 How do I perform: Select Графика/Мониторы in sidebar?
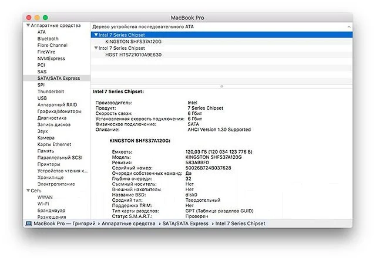[59, 111]
